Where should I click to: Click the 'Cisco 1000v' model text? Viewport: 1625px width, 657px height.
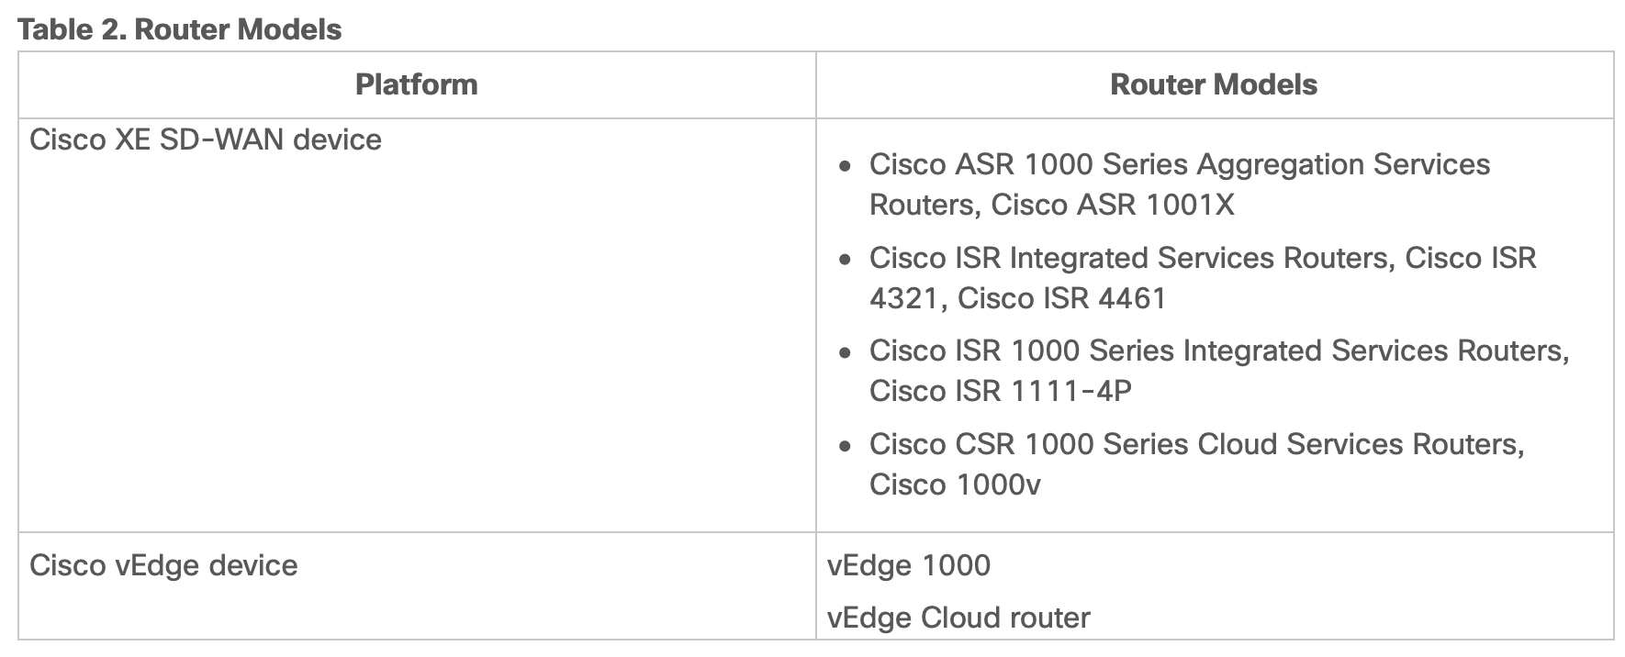(955, 484)
